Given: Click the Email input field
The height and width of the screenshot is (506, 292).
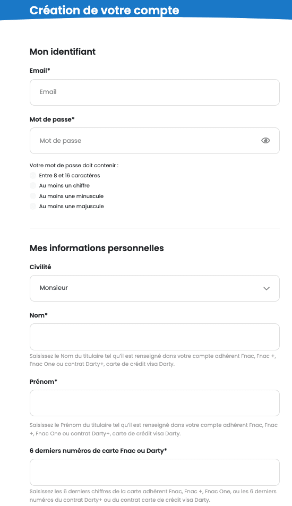Looking at the screenshot, I should pos(154,92).
